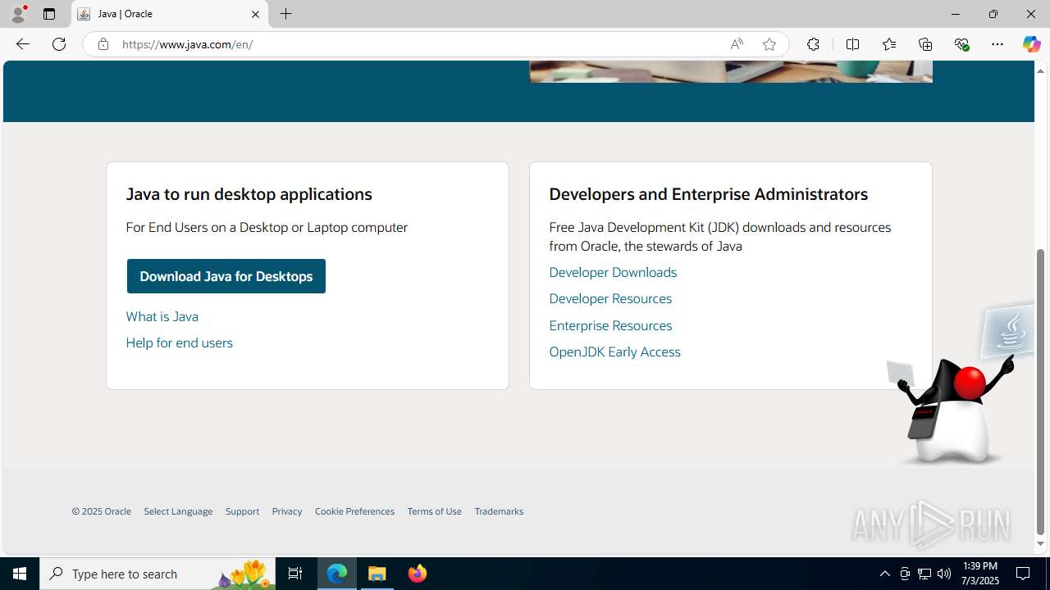Screen dimensions: 1050x590
Task: Open the volume tray icon
Action: 944,574
